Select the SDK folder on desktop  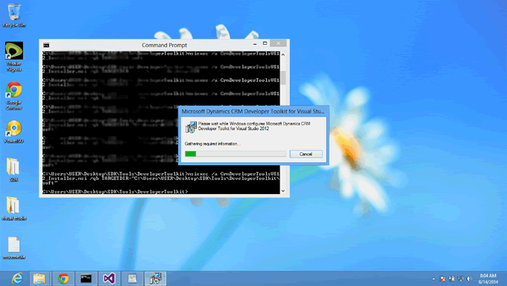pos(13,170)
